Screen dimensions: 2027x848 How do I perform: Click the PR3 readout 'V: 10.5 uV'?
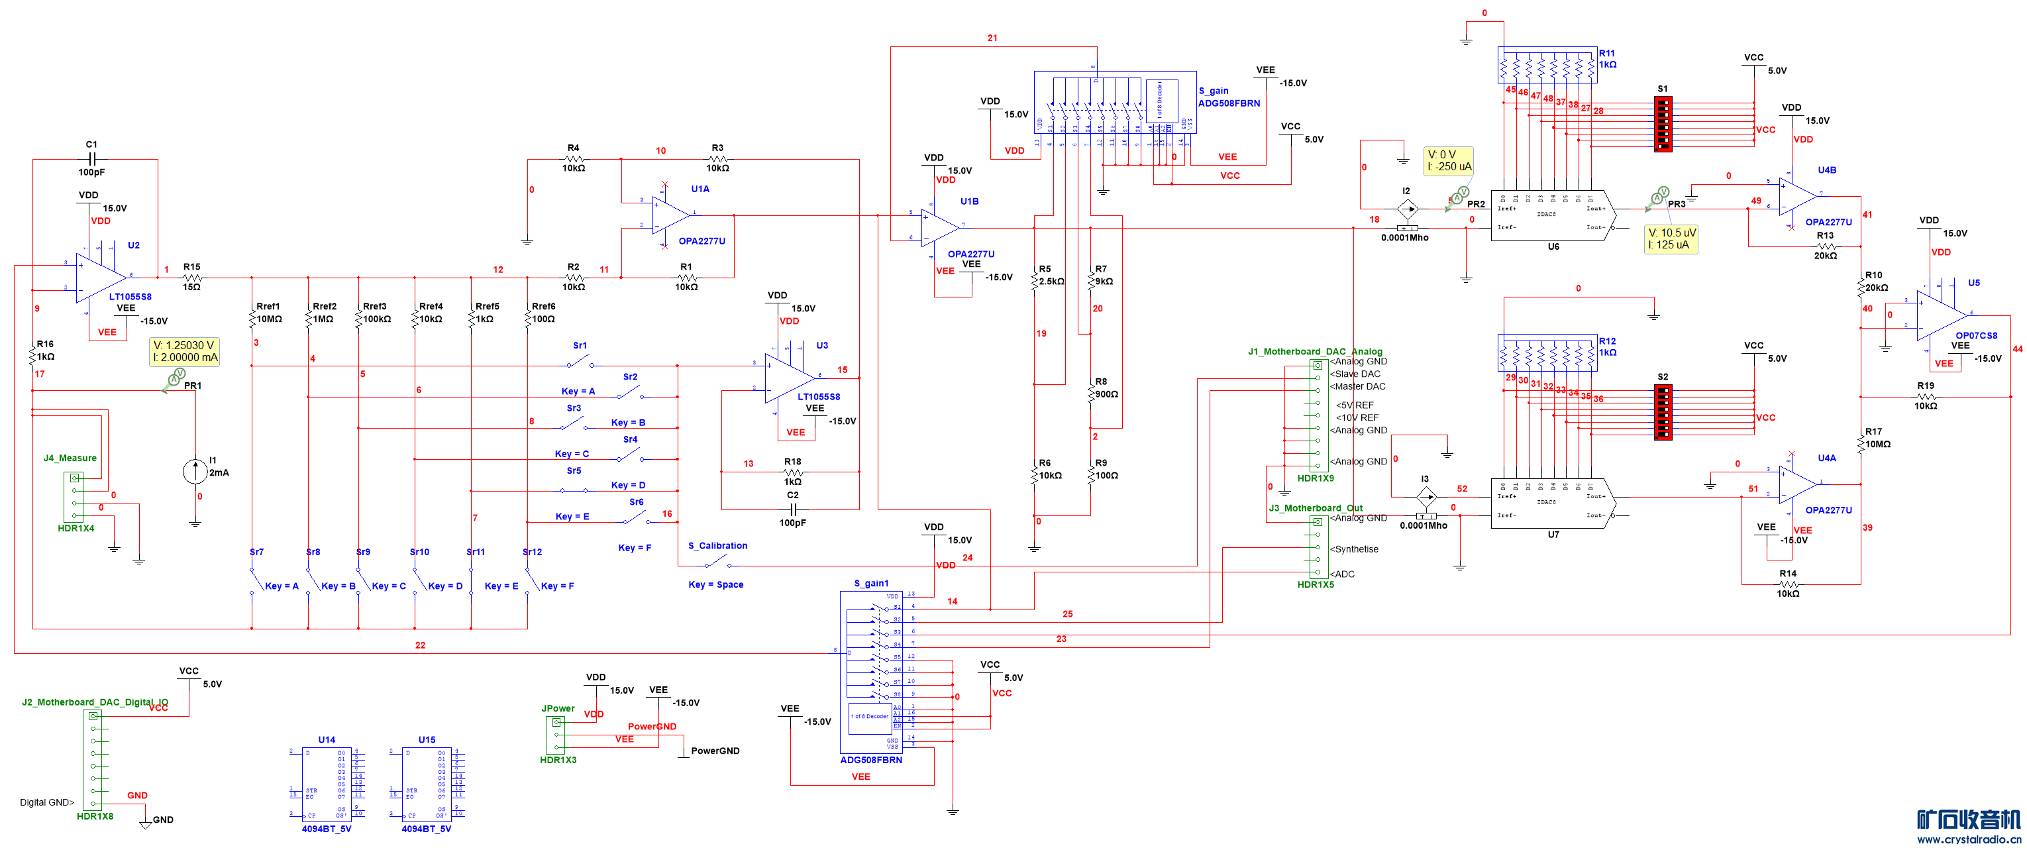point(1672,232)
